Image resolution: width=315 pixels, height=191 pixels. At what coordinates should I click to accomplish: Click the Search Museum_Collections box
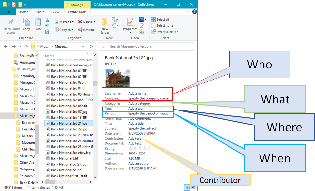click(x=147, y=46)
